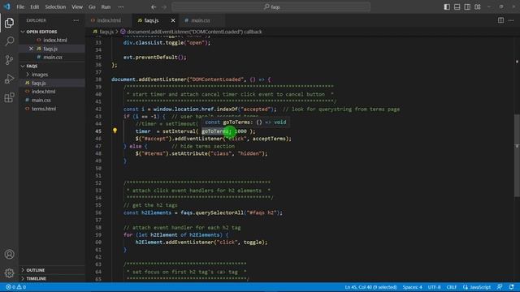Click the editor vertical scrollbar thumb
The width and height of the screenshot is (520, 292).
click(x=517, y=156)
